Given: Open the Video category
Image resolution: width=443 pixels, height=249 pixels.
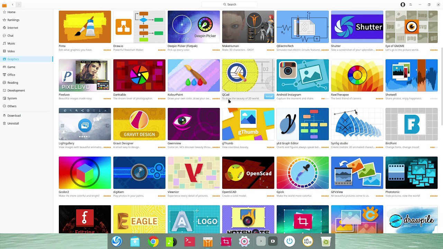Looking at the screenshot, I should [x=26, y=51].
